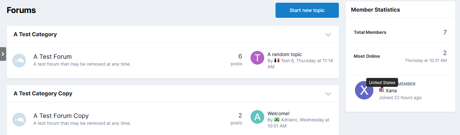Open the A random topic link
The image size is (460, 135).
click(x=285, y=54)
